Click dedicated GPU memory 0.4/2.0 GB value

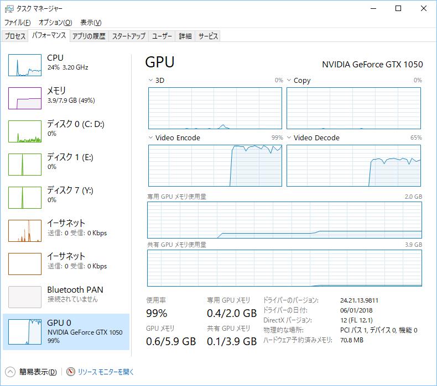(232, 313)
